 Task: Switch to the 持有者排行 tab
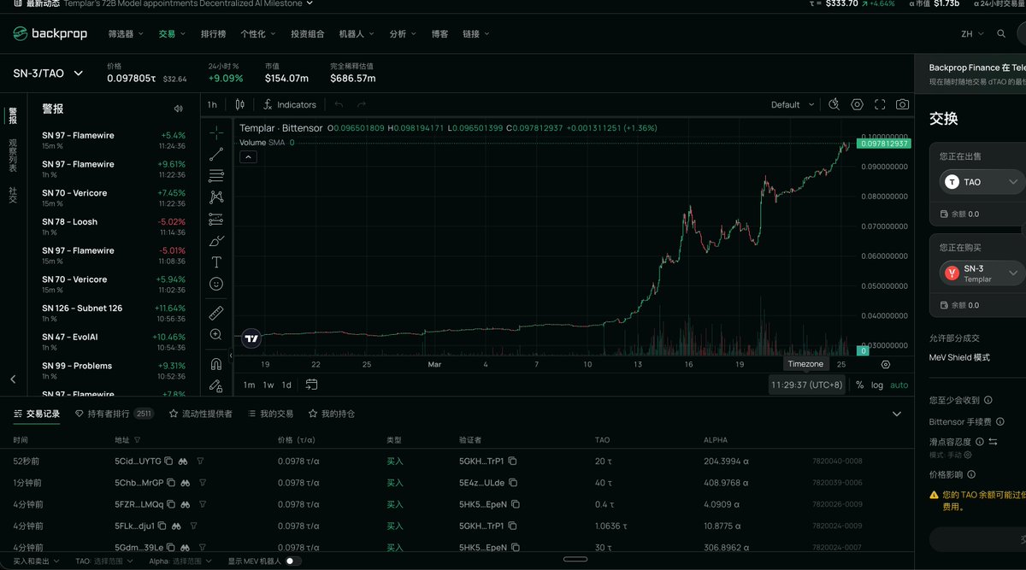(x=114, y=414)
